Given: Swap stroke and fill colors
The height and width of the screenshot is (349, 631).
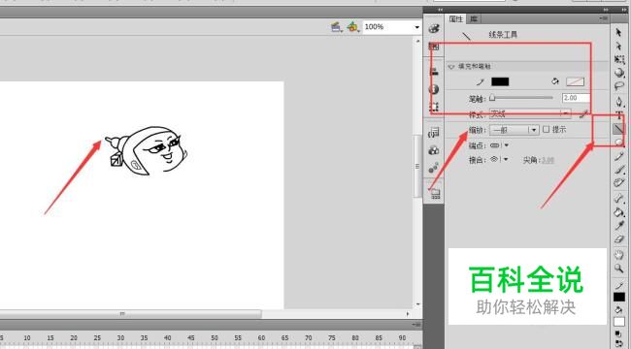Looking at the screenshot, I should coord(618,343).
